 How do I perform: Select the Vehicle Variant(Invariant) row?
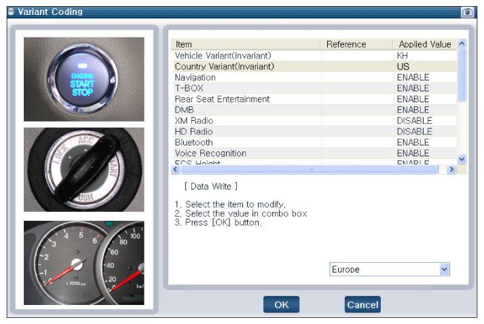(314, 56)
